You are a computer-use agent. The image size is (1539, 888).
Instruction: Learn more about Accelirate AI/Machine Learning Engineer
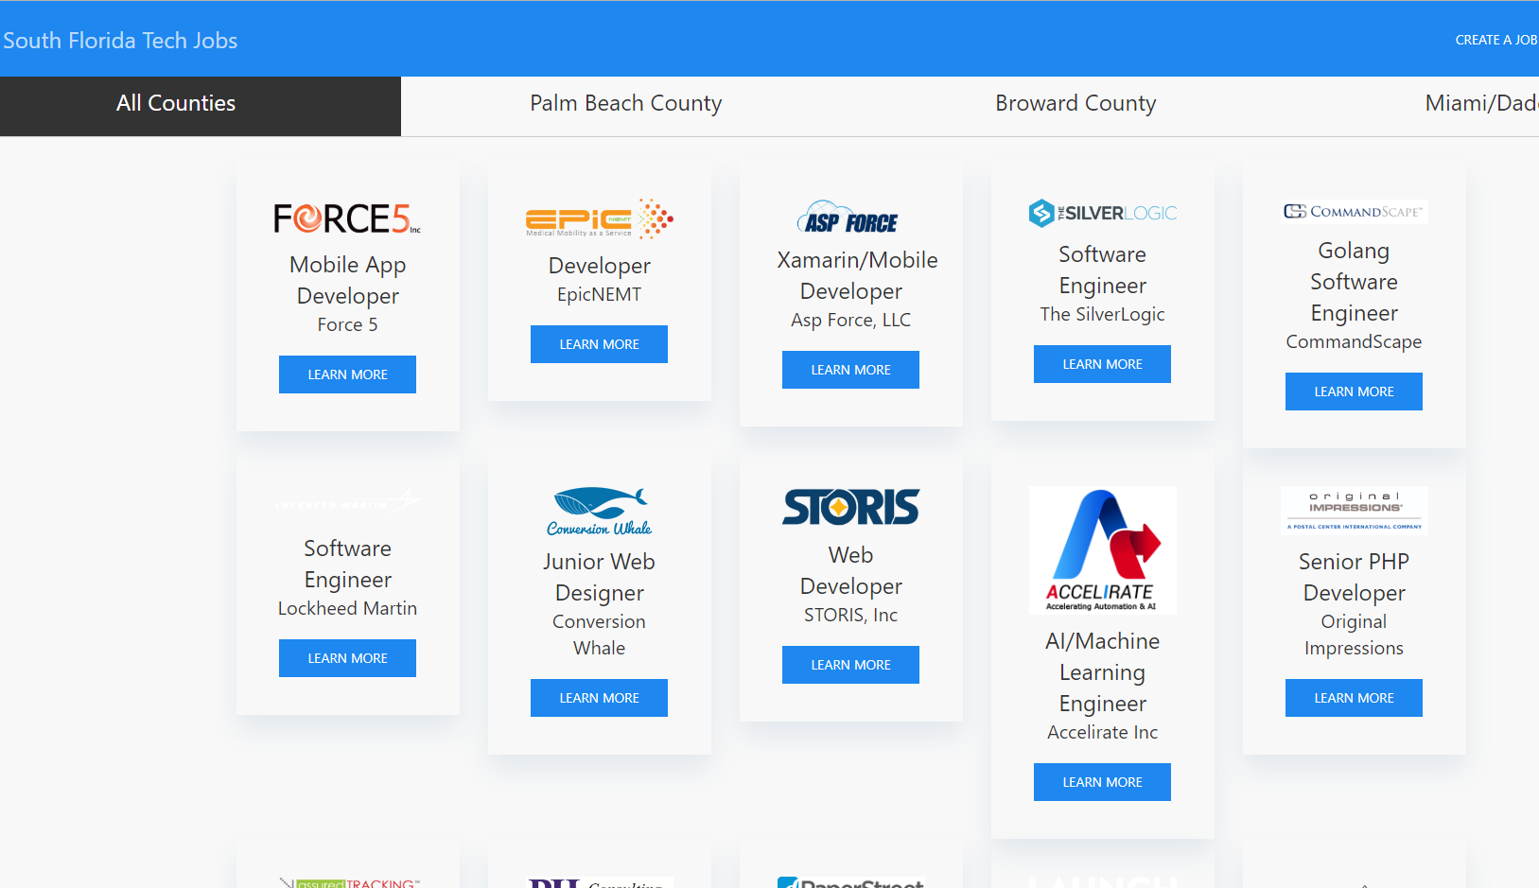click(1102, 782)
